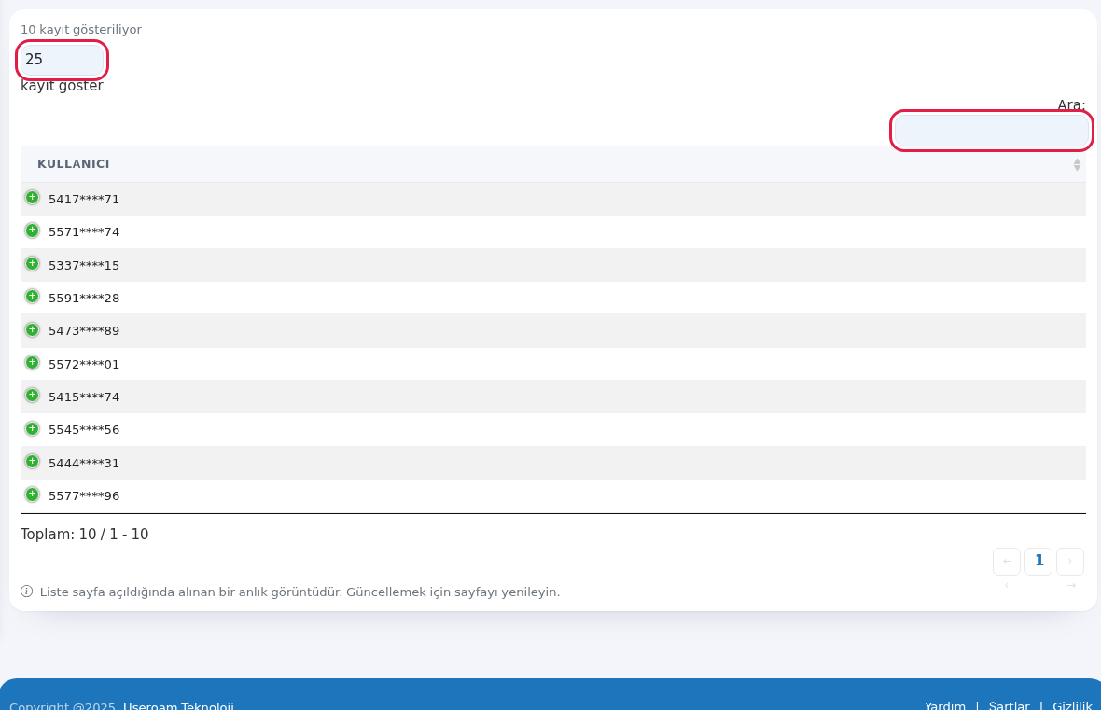Select the user entry 5415****74
Image resolution: width=1101 pixels, height=710 pixels.
[x=84, y=397]
